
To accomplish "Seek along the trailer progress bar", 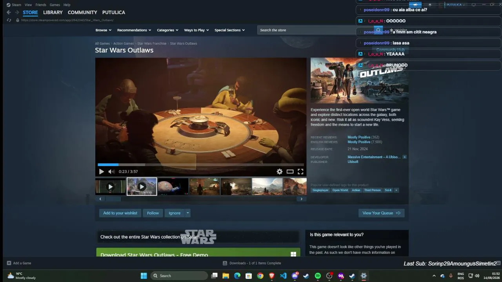I will tap(201, 164).
